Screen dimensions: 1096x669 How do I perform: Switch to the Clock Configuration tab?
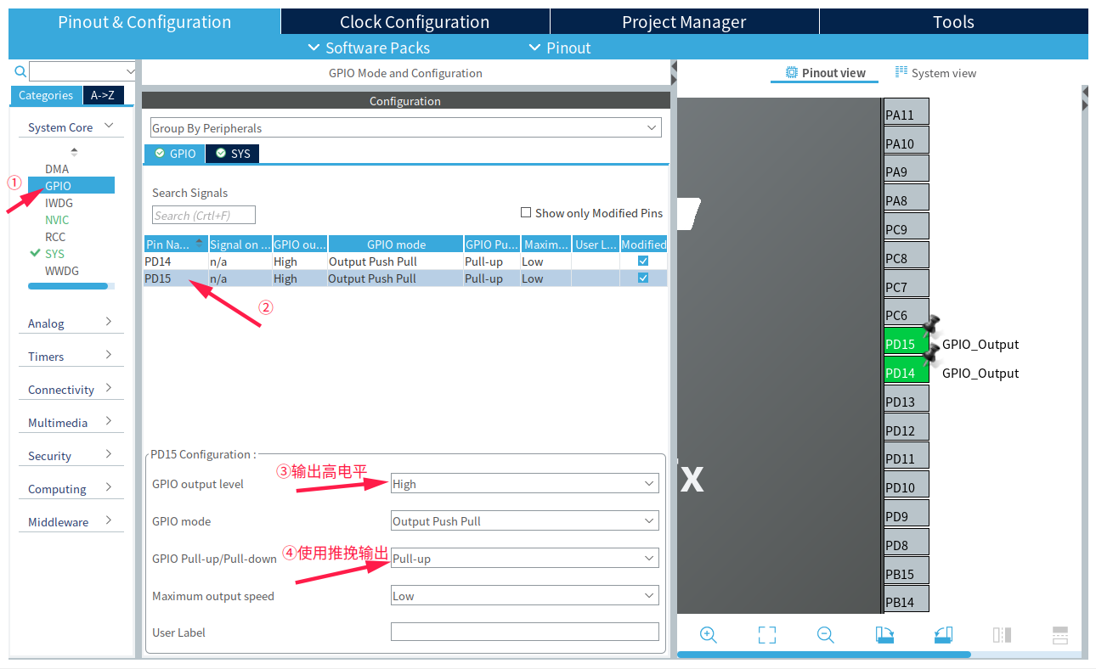pos(415,22)
